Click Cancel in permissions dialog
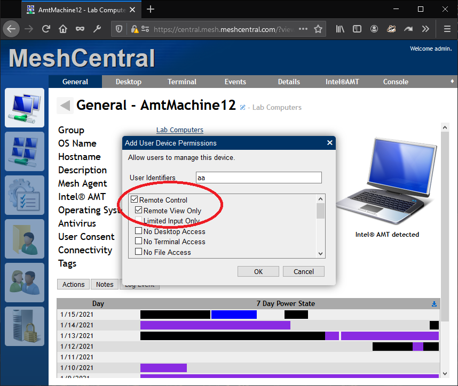Screen dimensions: 458x386 tap(304, 271)
